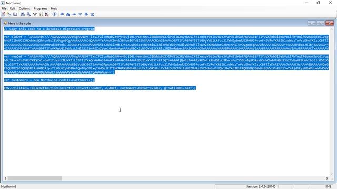337x189 pixels.
Task: Click the page down double arrow icon
Action: point(86,14)
